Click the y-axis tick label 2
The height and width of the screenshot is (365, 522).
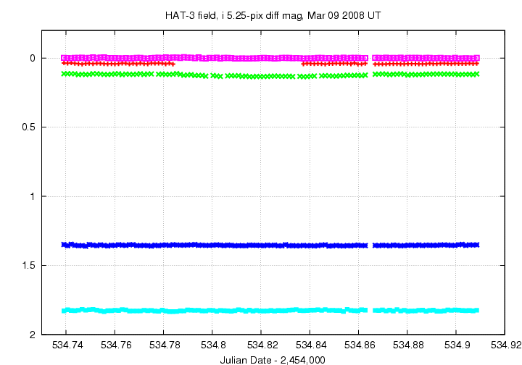pyautogui.click(x=33, y=335)
